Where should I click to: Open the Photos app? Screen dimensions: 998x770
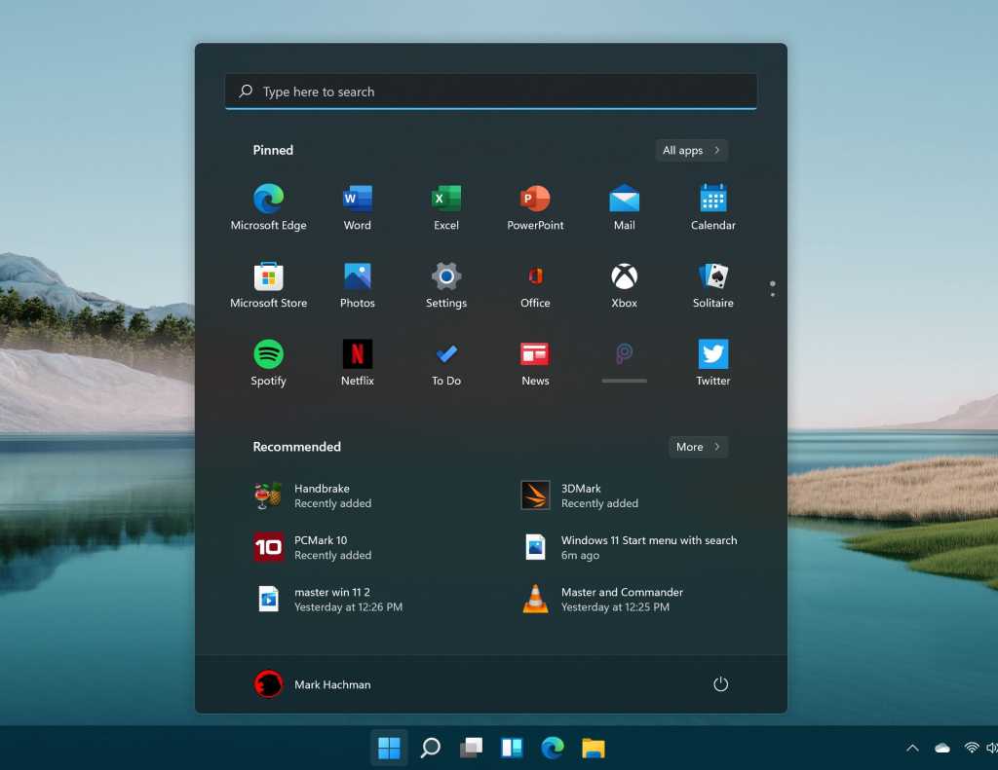pos(357,285)
